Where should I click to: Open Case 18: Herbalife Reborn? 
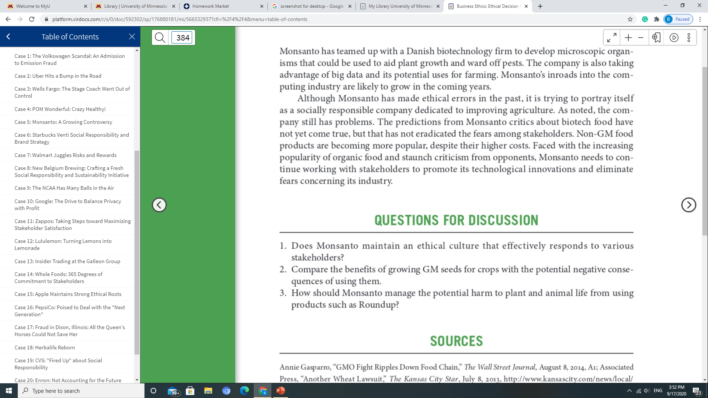(x=45, y=348)
